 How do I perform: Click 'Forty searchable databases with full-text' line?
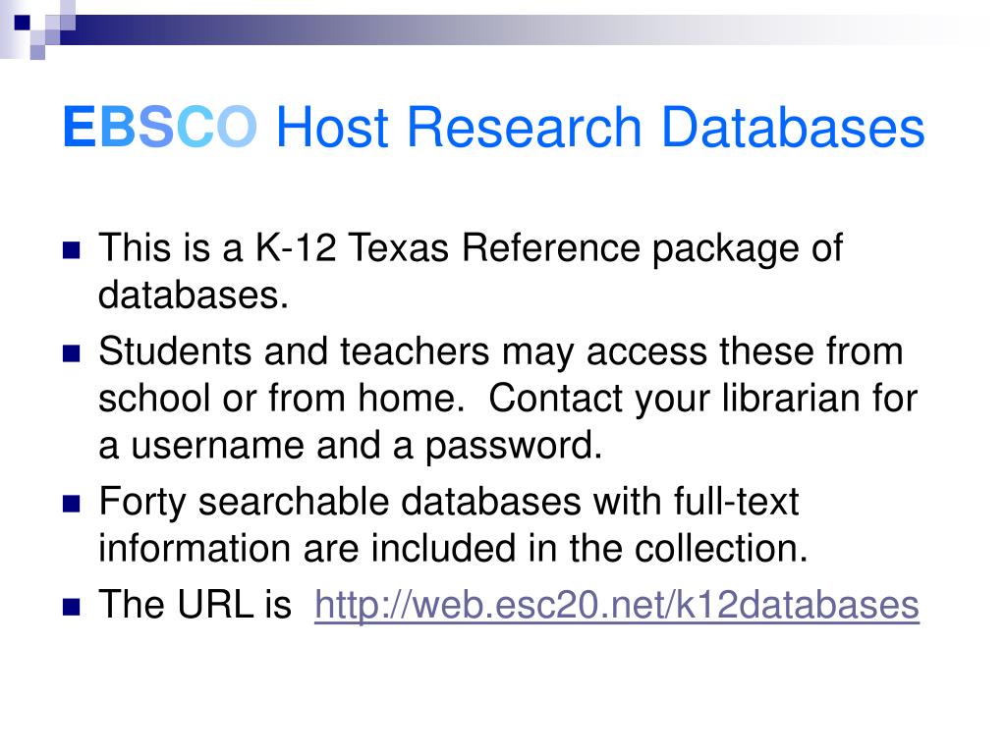click(448, 502)
